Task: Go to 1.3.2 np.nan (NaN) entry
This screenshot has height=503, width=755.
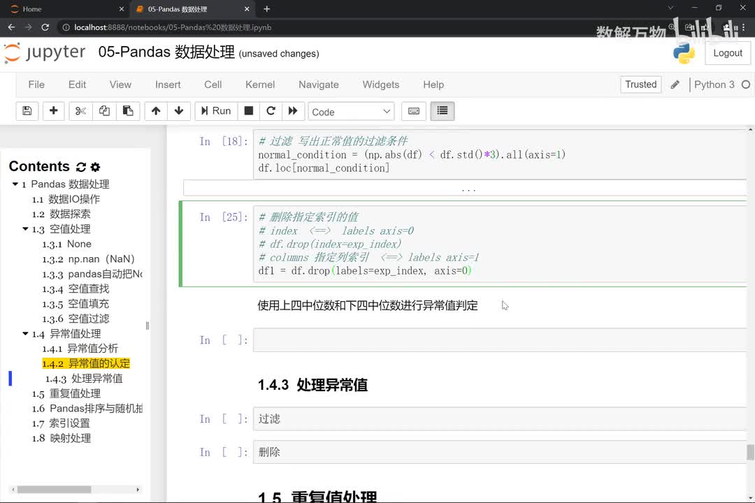Action: pyautogui.click(x=88, y=259)
